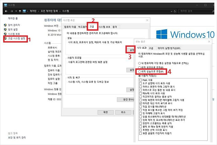Image resolution: width=217 pixels, height=145 pixels.
Task: Check 클릭 후 메뉴 항목 천천히 지움
Action: pyautogui.click(x=140, y=127)
